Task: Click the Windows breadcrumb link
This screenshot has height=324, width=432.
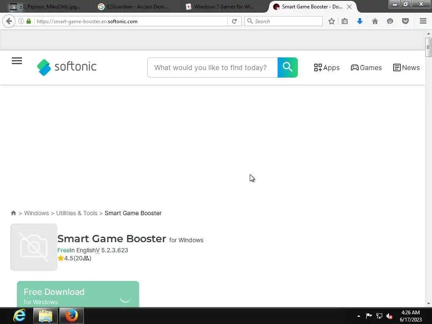Action: (36, 213)
